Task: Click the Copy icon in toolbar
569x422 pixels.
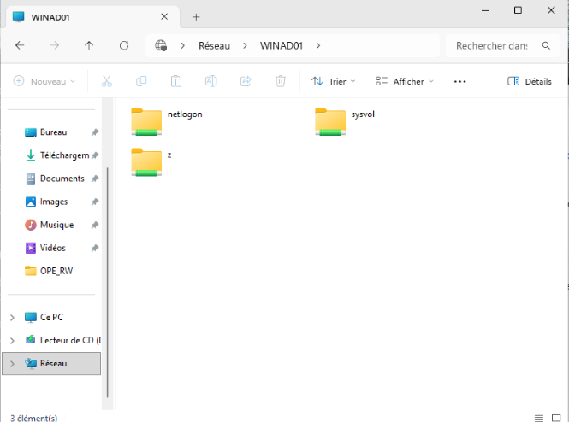Action: tap(141, 81)
